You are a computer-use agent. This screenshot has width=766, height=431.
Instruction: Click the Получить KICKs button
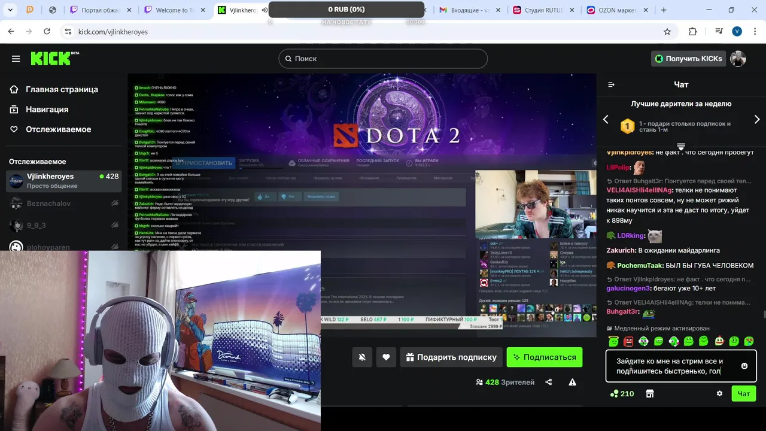[x=688, y=59]
